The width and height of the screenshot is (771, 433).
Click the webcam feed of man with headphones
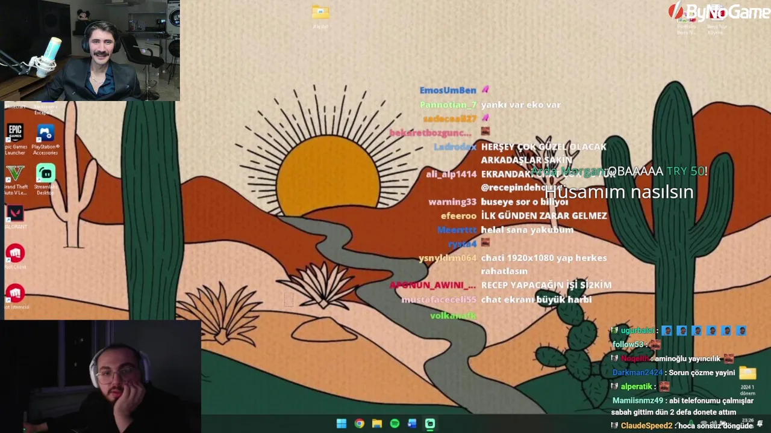pos(100,376)
